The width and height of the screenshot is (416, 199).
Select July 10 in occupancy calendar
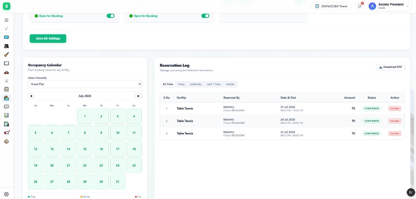click(x=117, y=133)
